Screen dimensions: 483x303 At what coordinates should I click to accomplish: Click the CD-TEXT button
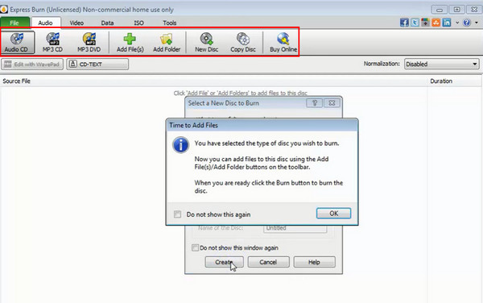97,64
